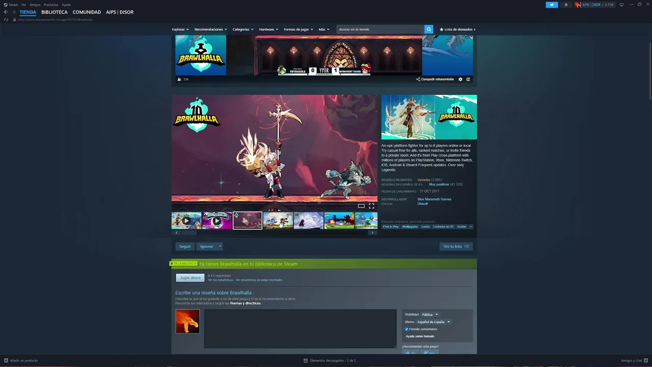652x367 pixels.
Task: Enter fullscreen on the media viewer
Action: point(371,206)
